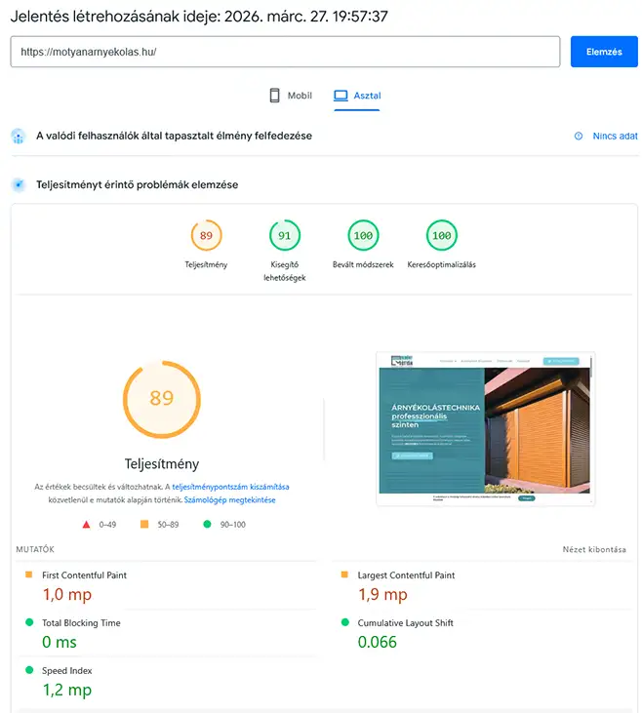Click the 0 ms value
Screen dimensions: 642x713
pyautogui.click(x=60, y=642)
